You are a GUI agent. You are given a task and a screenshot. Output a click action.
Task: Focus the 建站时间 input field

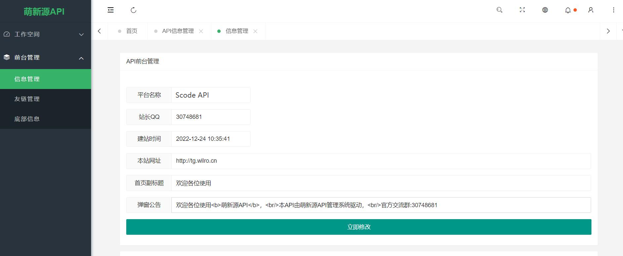(x=211, y=139)
